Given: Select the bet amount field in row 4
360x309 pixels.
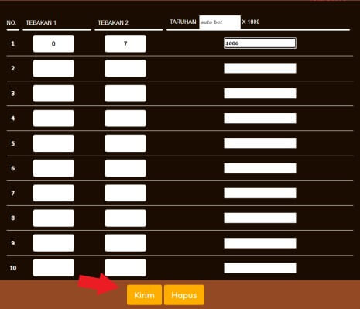Looking at the screenshot, I should (260, 118).
